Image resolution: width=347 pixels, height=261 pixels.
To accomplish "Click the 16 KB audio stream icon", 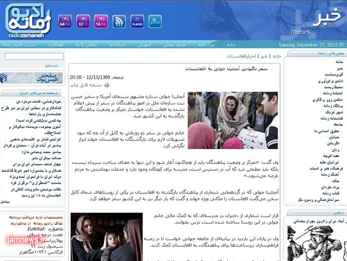I will 101,21.
